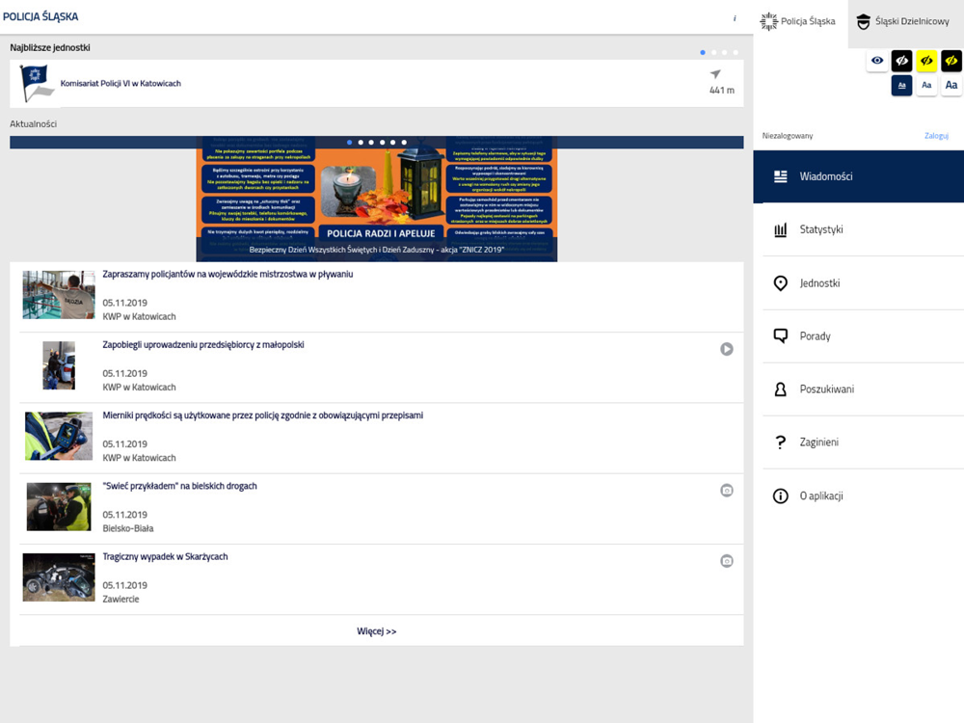This screenshot has height=723, width=964.
Task: Click the Porady speech bubble icon
Action: pyautogui.click(x=780, y=336)
